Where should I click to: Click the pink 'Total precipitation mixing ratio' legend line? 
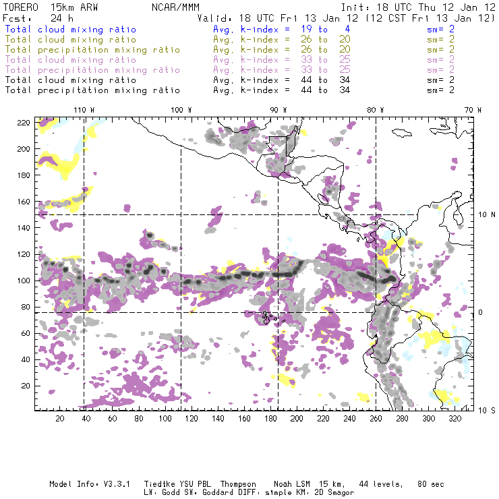[92, 70]
